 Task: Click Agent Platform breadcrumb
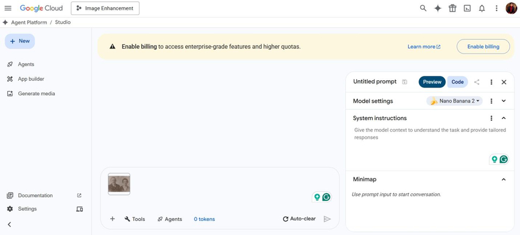click(x=29, y=22)
